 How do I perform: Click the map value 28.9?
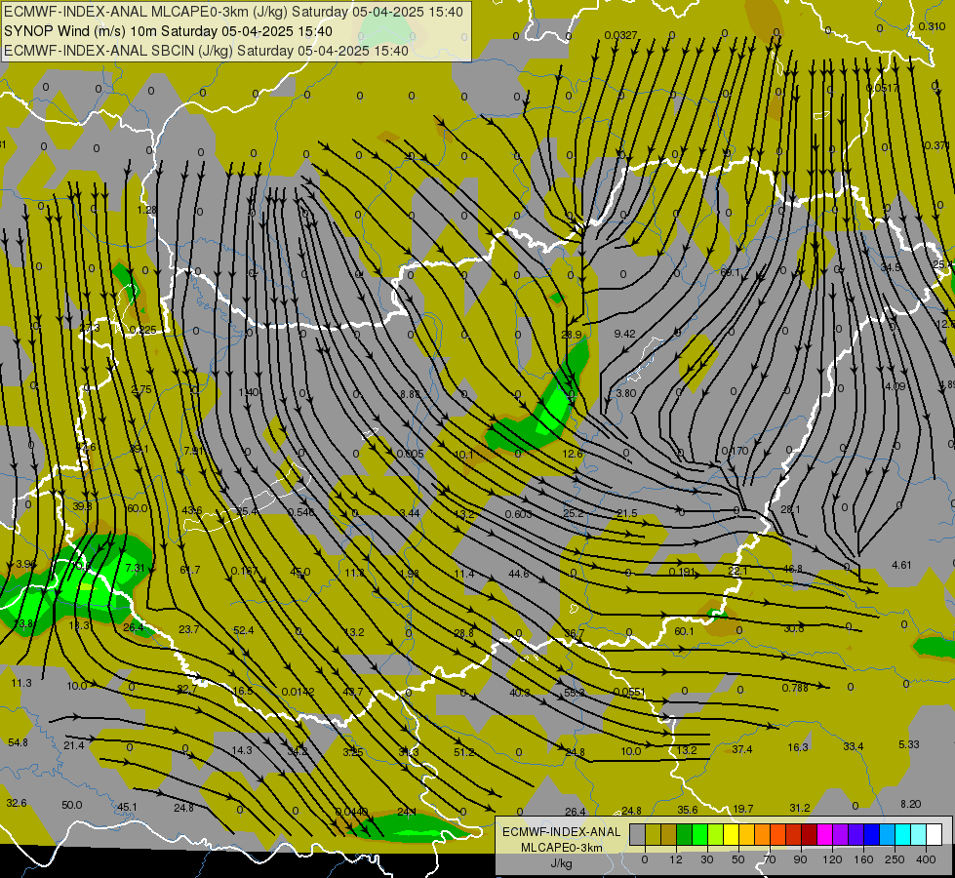click(572, 335)
